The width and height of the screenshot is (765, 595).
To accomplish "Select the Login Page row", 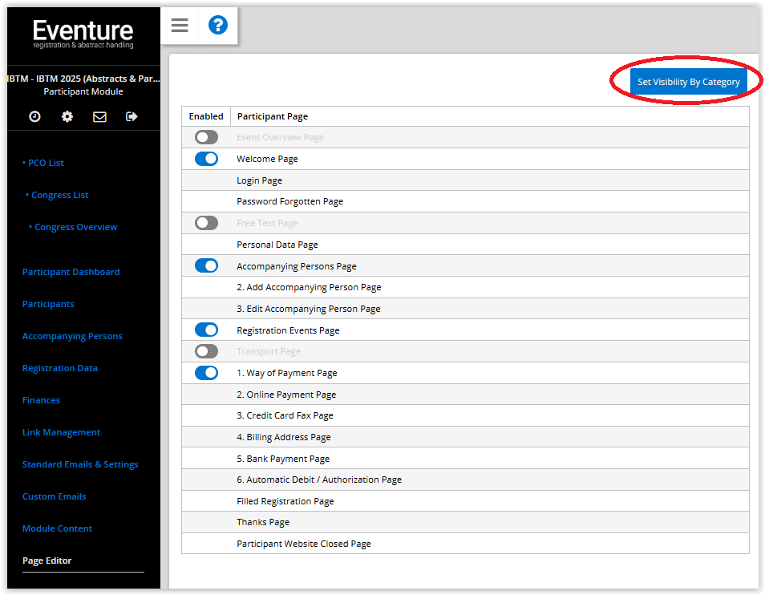I will 465,180.
